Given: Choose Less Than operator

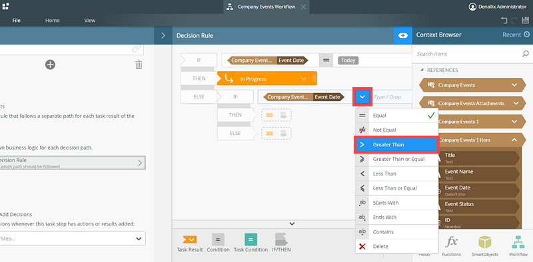Looking at the screenshot, I should [x=396, y=174].
